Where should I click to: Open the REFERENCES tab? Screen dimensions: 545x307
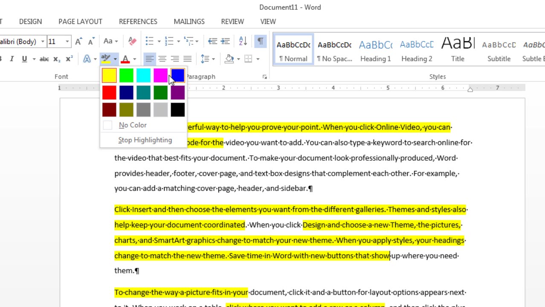(x=138, y=21)
